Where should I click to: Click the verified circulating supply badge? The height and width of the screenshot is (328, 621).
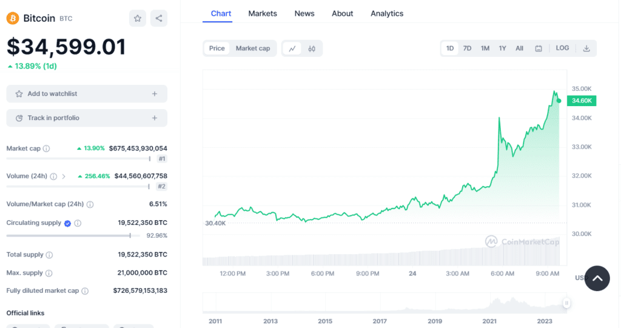pos(68,224)
